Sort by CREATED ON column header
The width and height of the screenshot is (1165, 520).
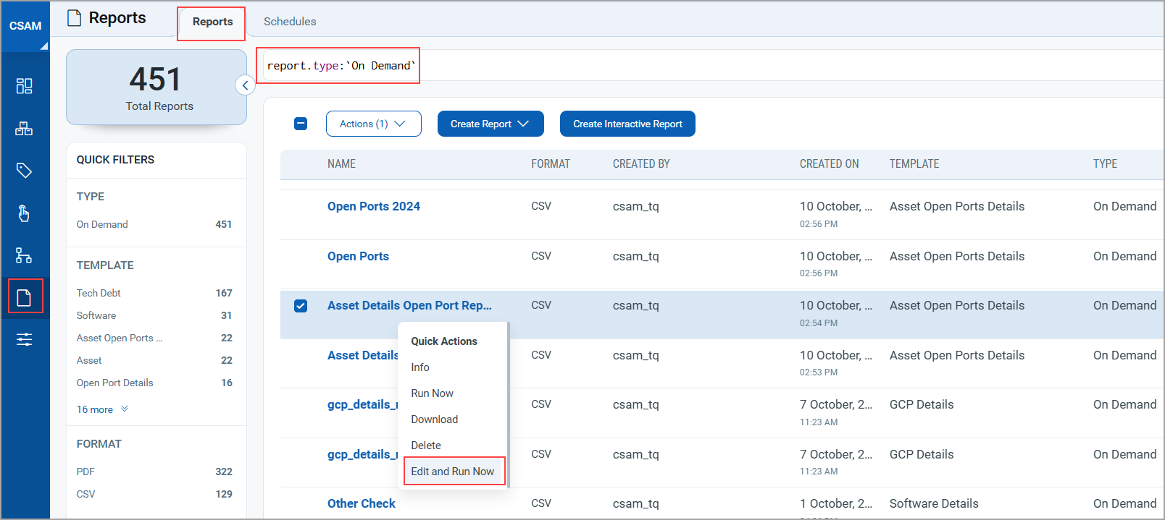(829, 164)
